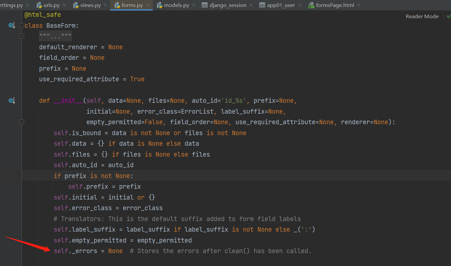
Task: Click the self.prefix = prefix line
Action: click(104, 186)
